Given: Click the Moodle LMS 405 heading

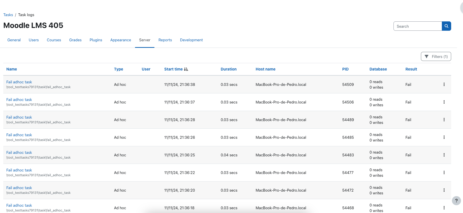Looking at the screenshot, I should (x=33, y=25).
